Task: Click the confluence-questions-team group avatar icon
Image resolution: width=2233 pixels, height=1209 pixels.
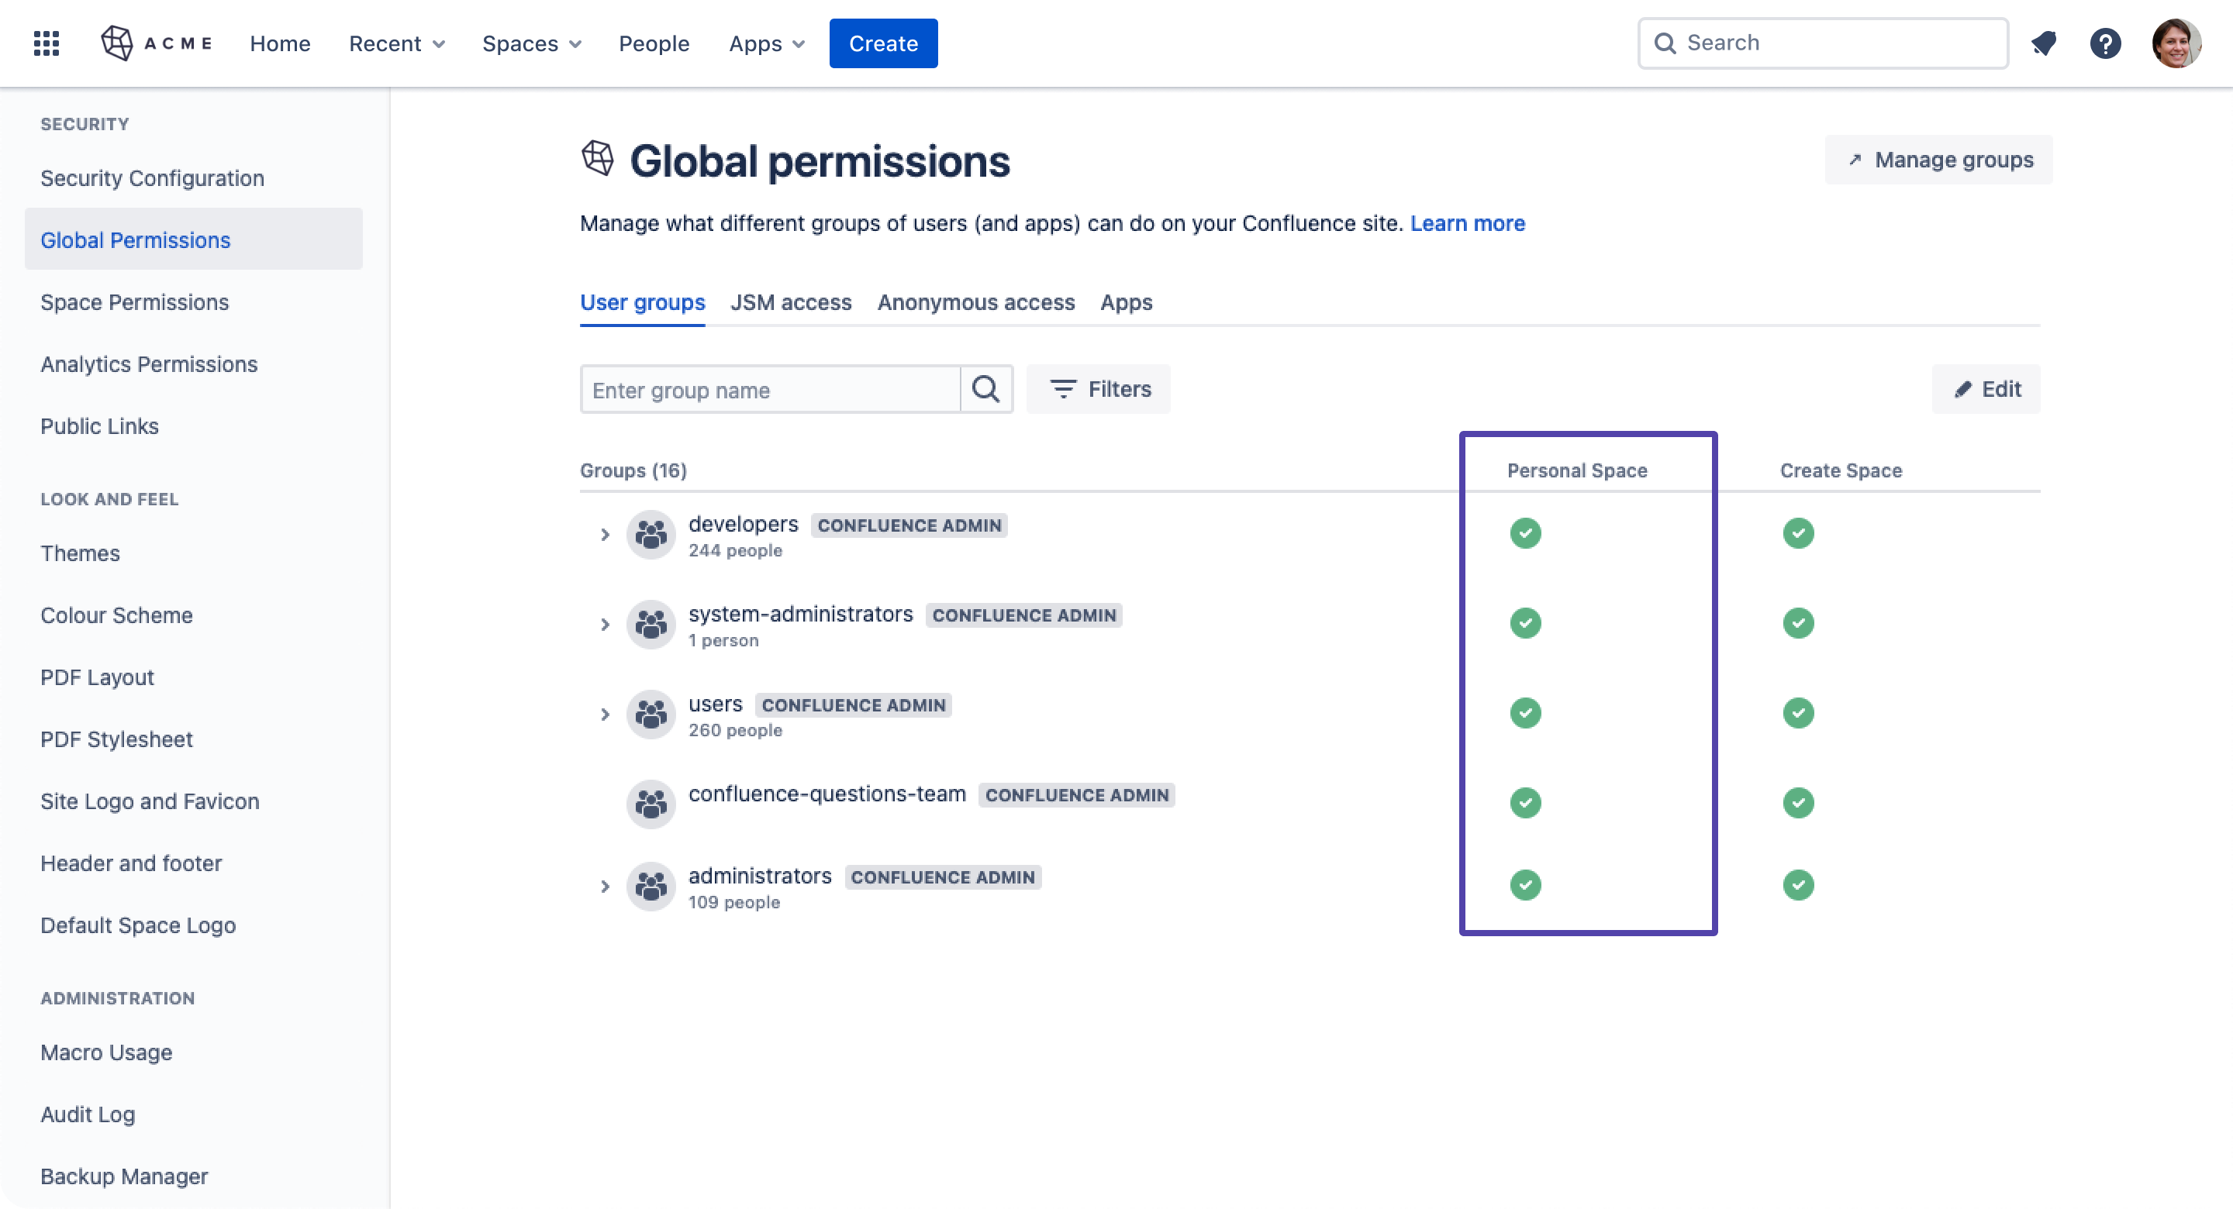Action: (x=651, y=804)
